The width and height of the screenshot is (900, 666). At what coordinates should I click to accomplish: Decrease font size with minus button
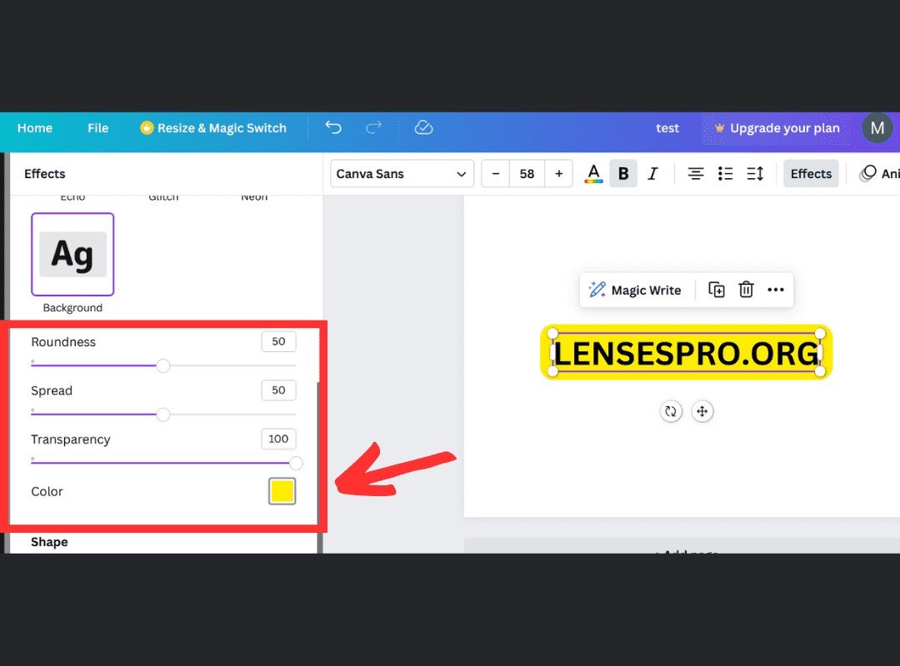[x=496, y=174]
